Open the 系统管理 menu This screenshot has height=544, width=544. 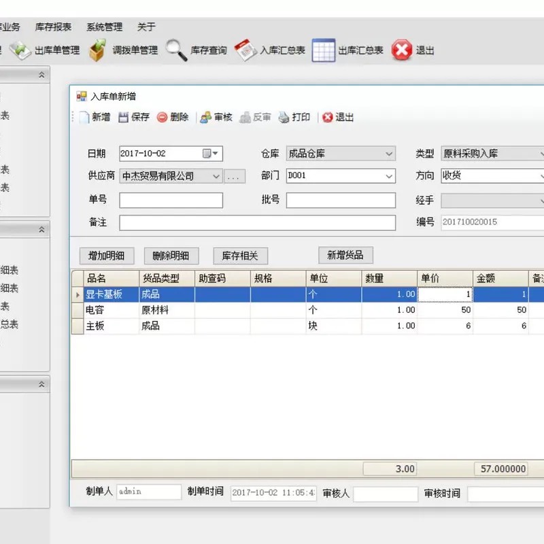click(103, 27)
